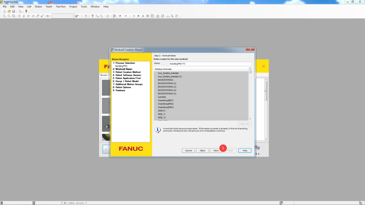
Task: Click workcell list scroll down arrow
Action: (250, 119)
